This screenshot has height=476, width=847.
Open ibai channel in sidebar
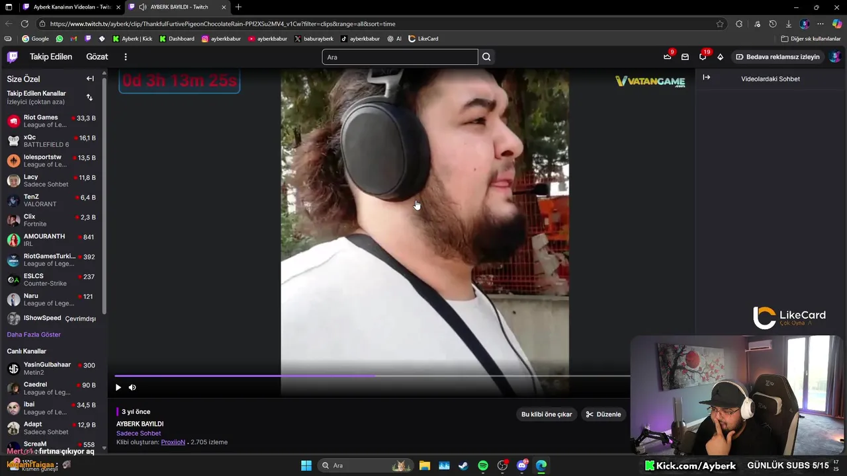52,408
